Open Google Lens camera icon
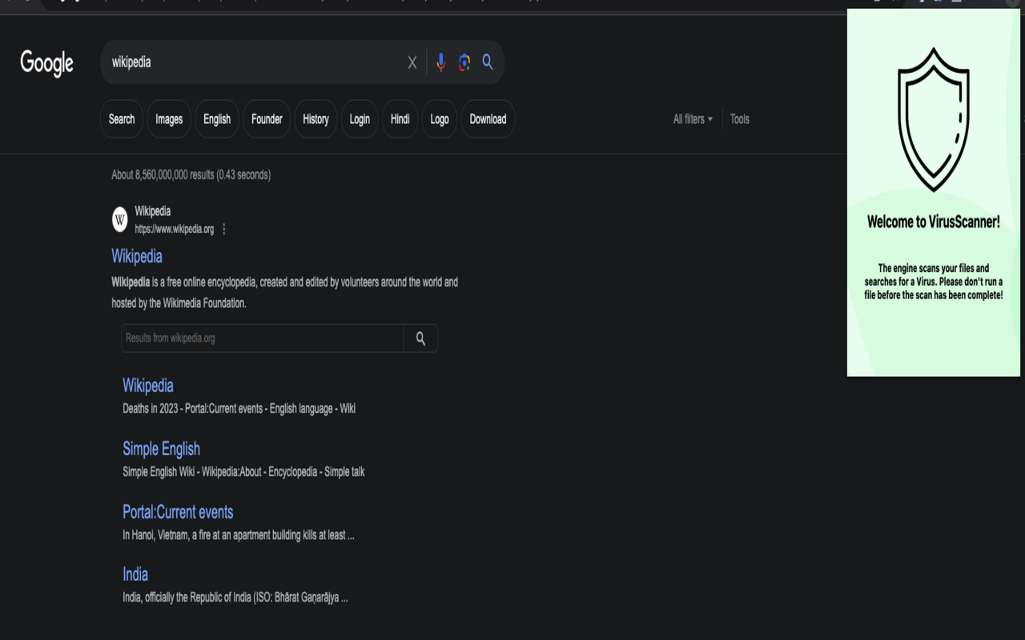The height and width of the screenshot is (640, 1025). [x=464, y=62]
